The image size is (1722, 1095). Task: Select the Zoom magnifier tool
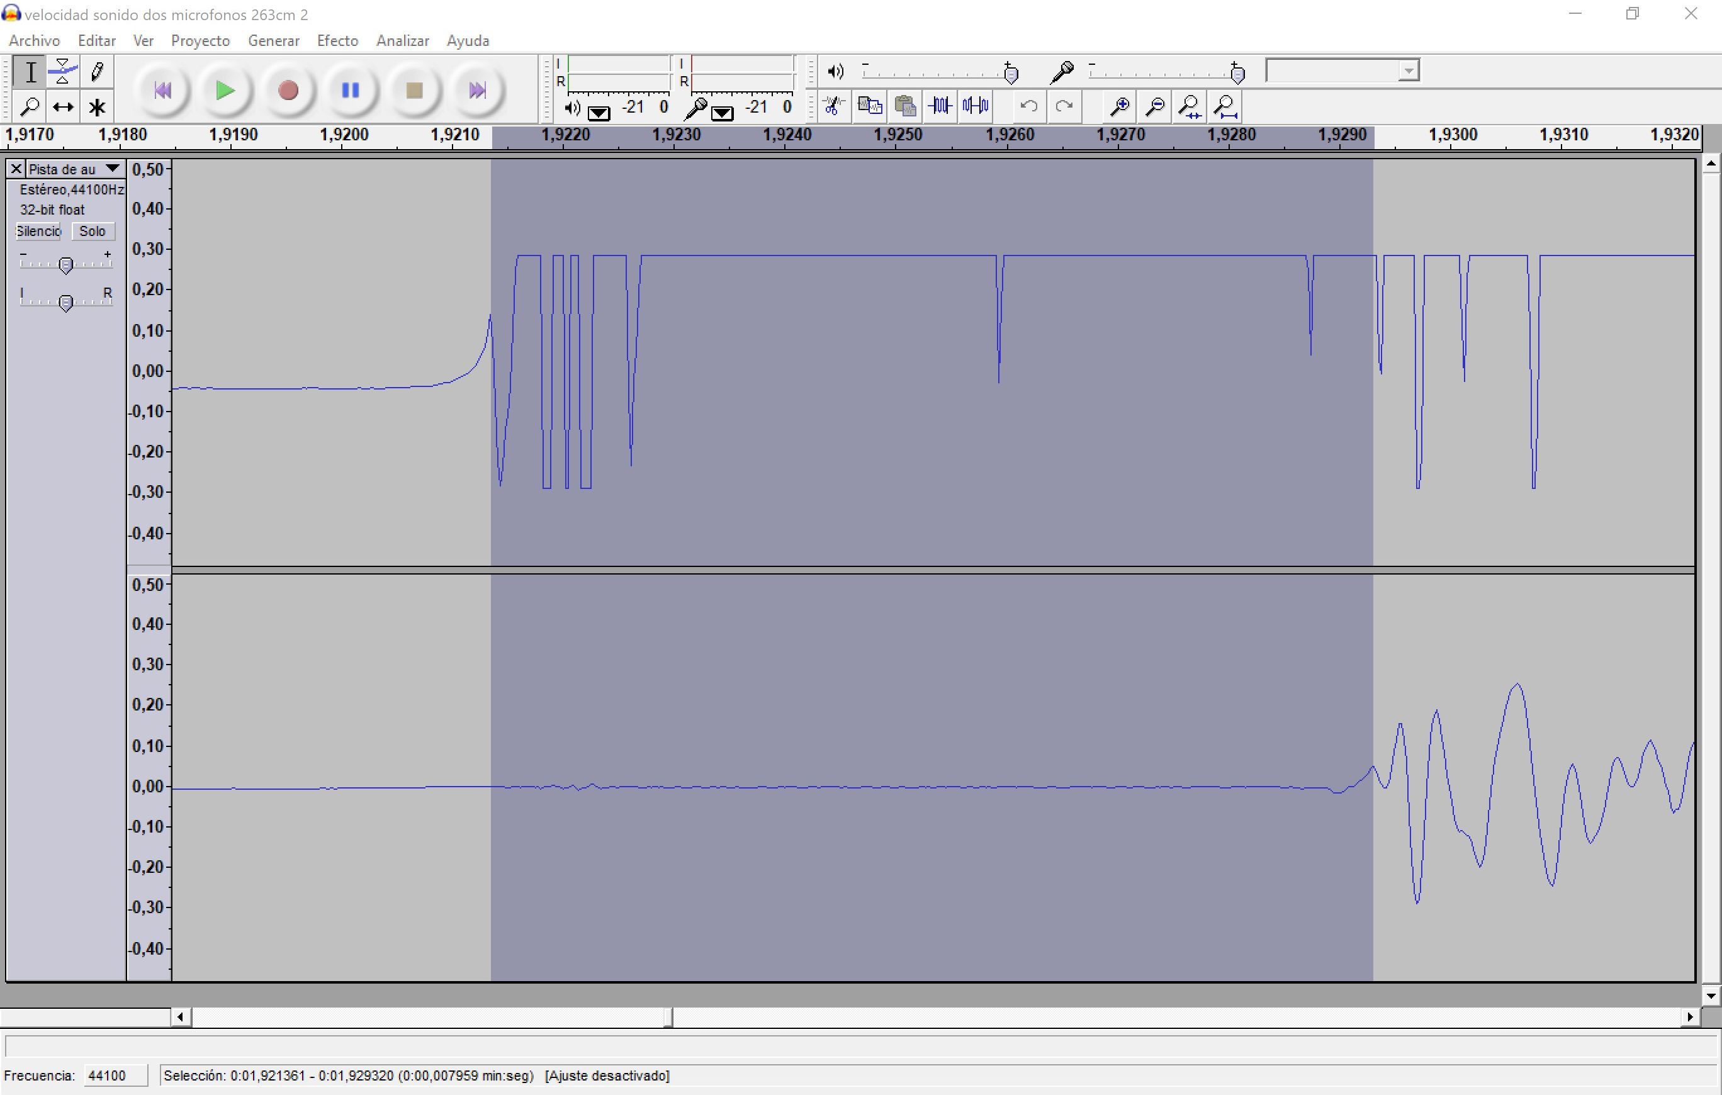(x=30, y=107)
